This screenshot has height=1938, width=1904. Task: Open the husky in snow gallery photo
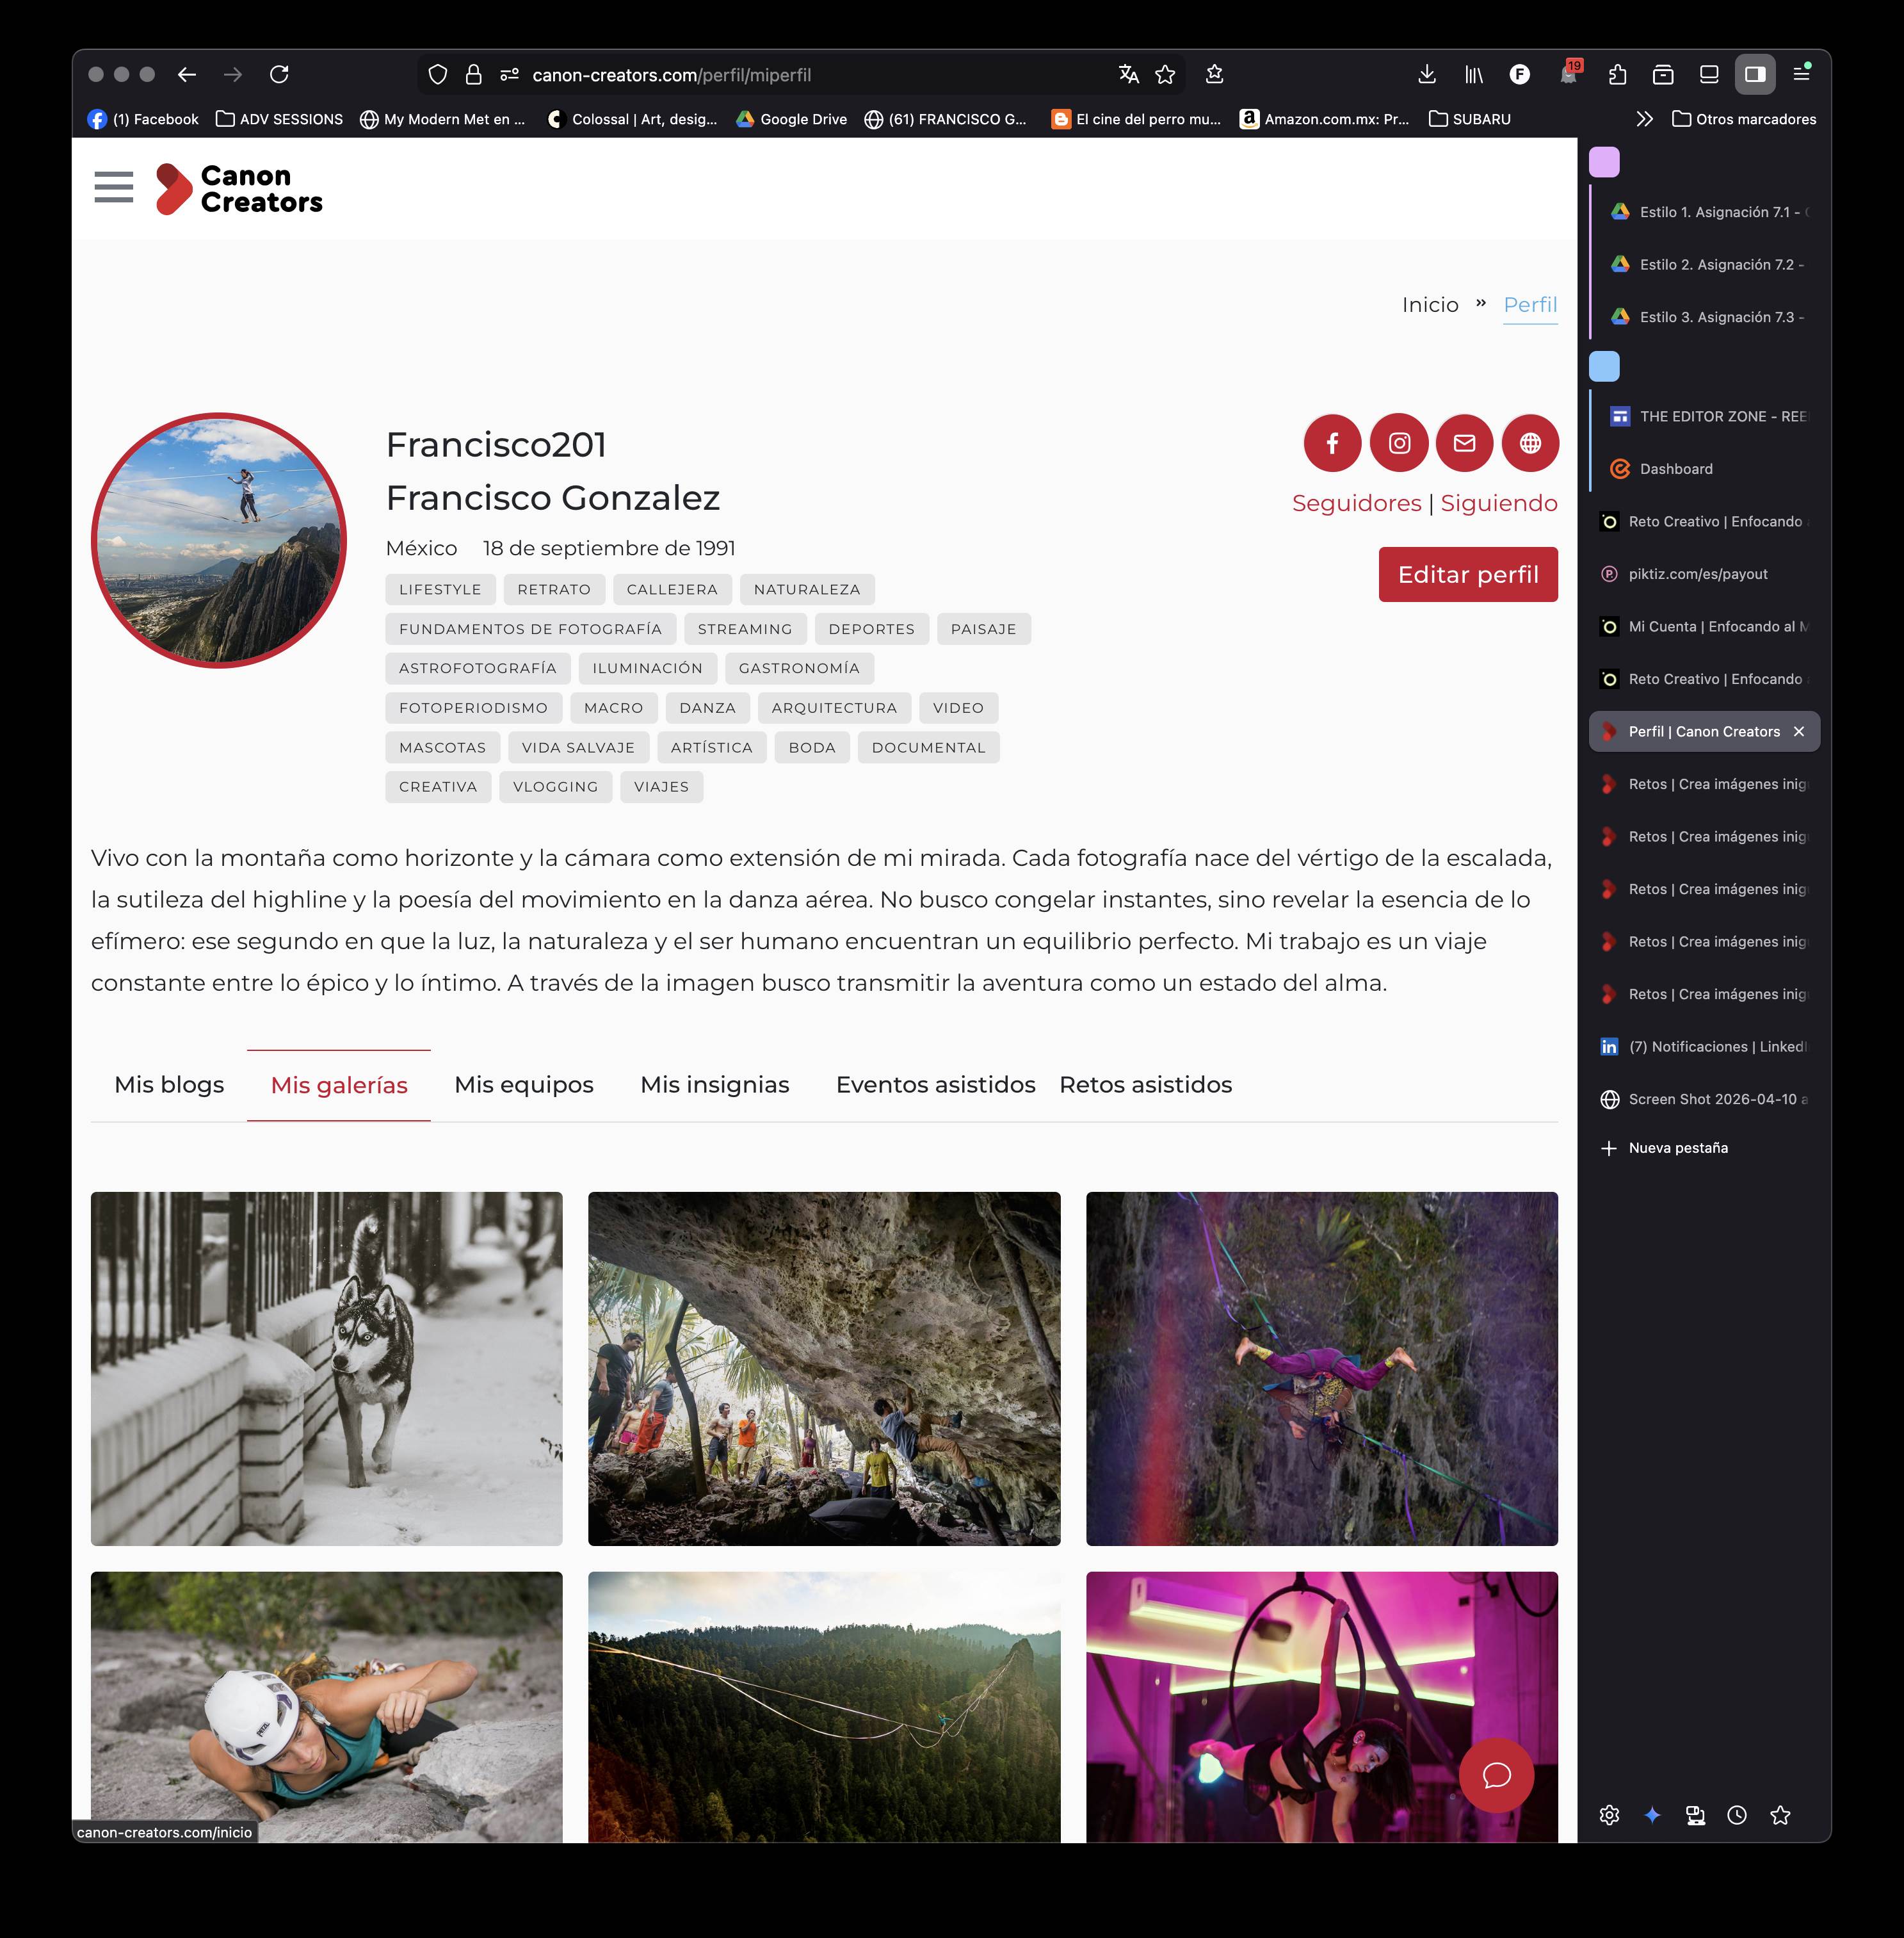(x=326, y=1368)
